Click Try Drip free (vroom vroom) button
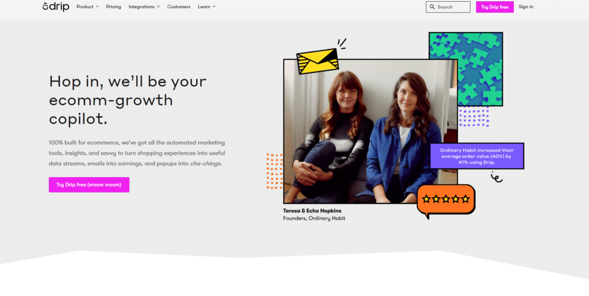Image resolution: width=589 pixels, height=296 pixels. pos(89,184)
